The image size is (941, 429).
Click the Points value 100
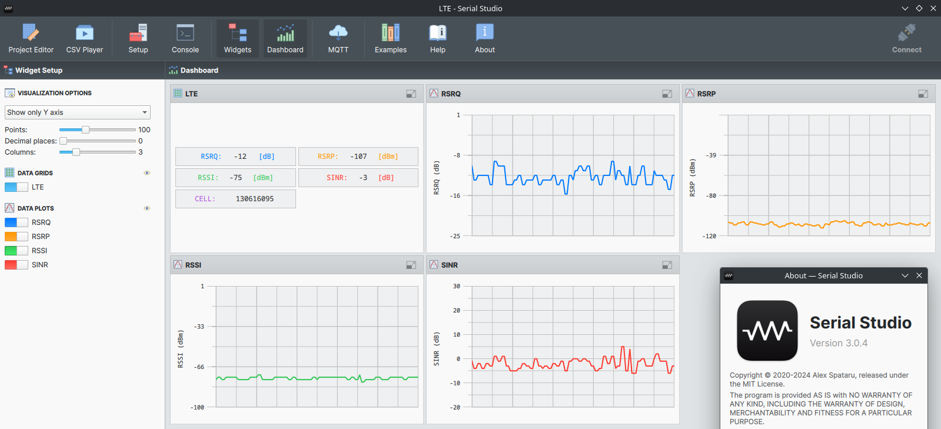coord(144,129)
